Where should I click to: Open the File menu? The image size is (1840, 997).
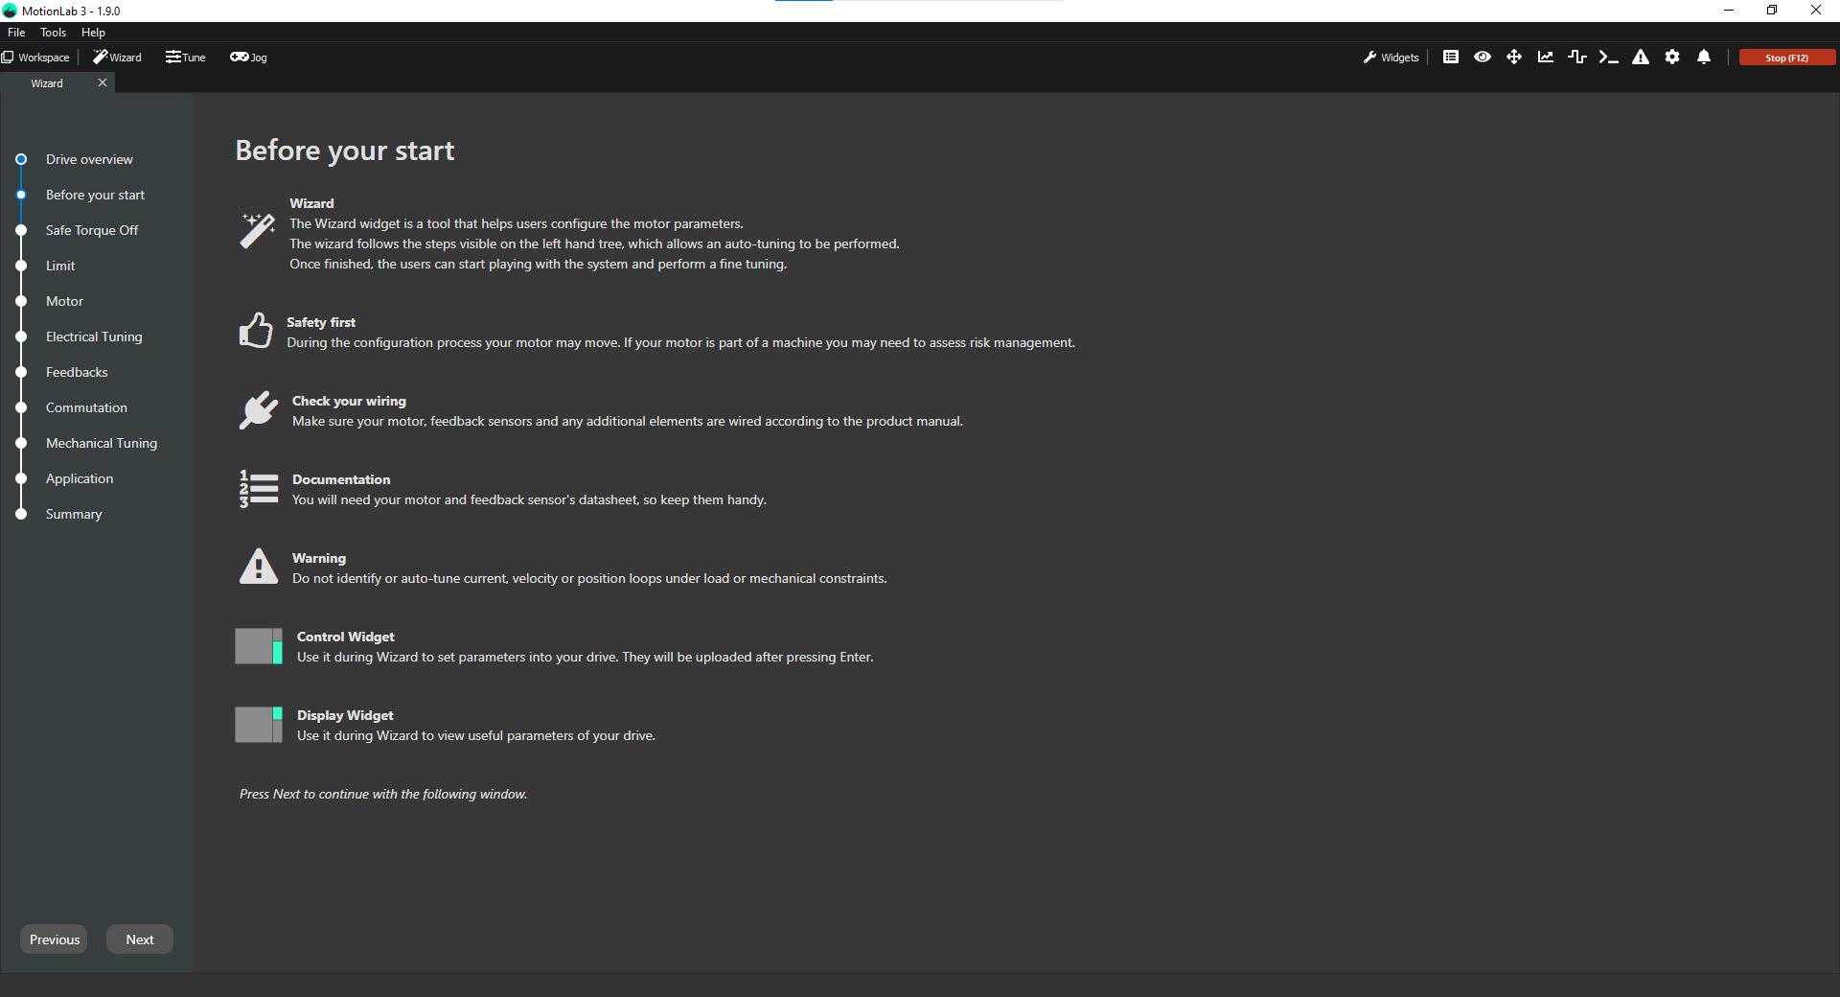(x=16, y=33)
